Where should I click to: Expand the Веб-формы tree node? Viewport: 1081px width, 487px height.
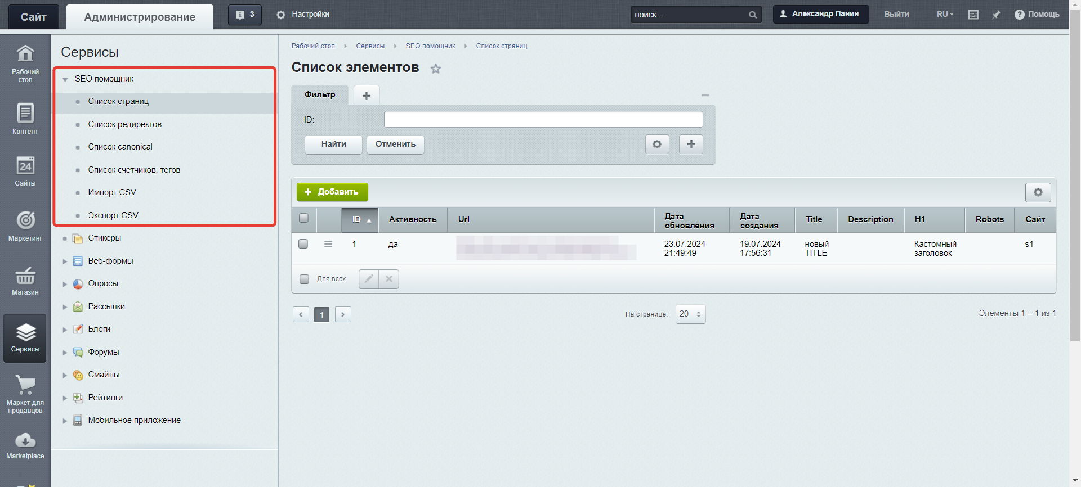tap(65, 261)
